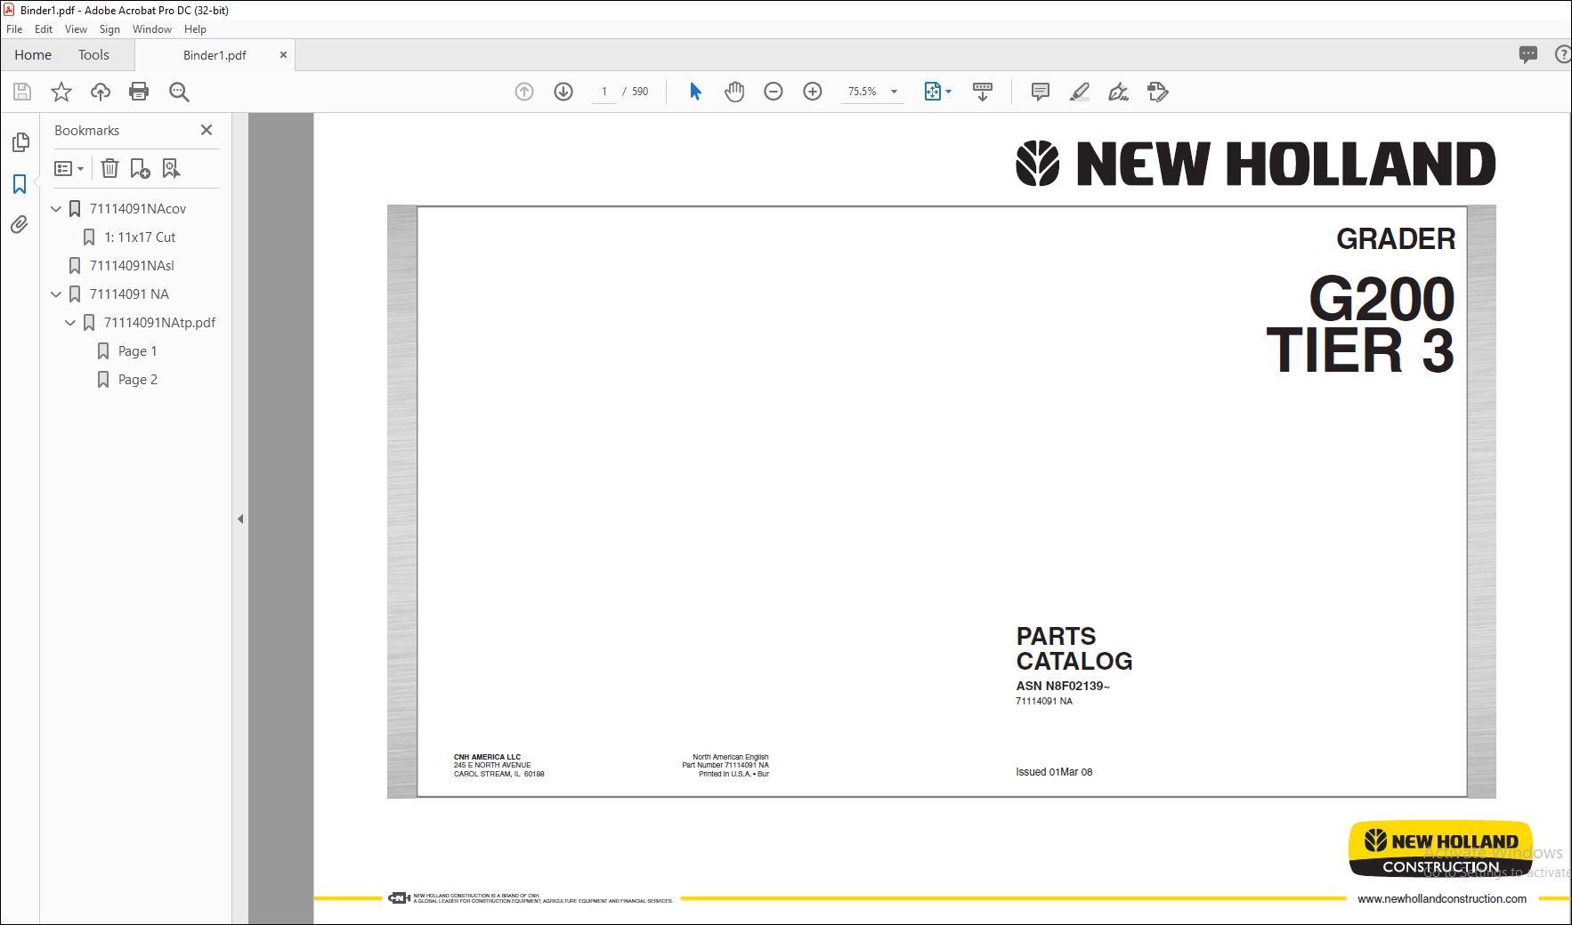Image resolution: width=1572 pixels, height=925 pixels.
Task: Click the ASN N8F02139~ text
Action: (1063, 686)
